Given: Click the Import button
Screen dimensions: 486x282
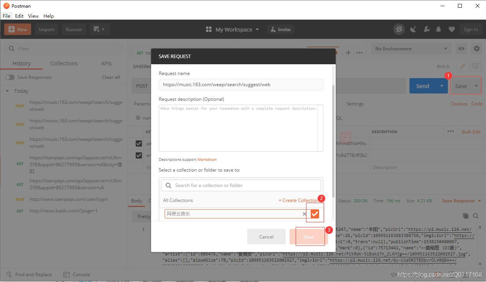Looking at the screenshot, I should point(47,29).
